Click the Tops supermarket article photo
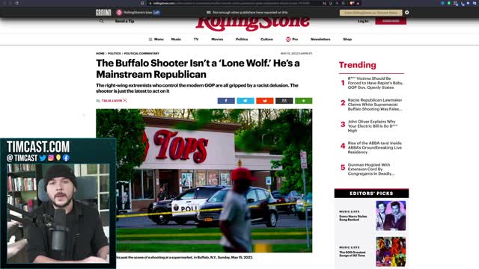Viewport: 479px width, 269px height. coord(204,180)
